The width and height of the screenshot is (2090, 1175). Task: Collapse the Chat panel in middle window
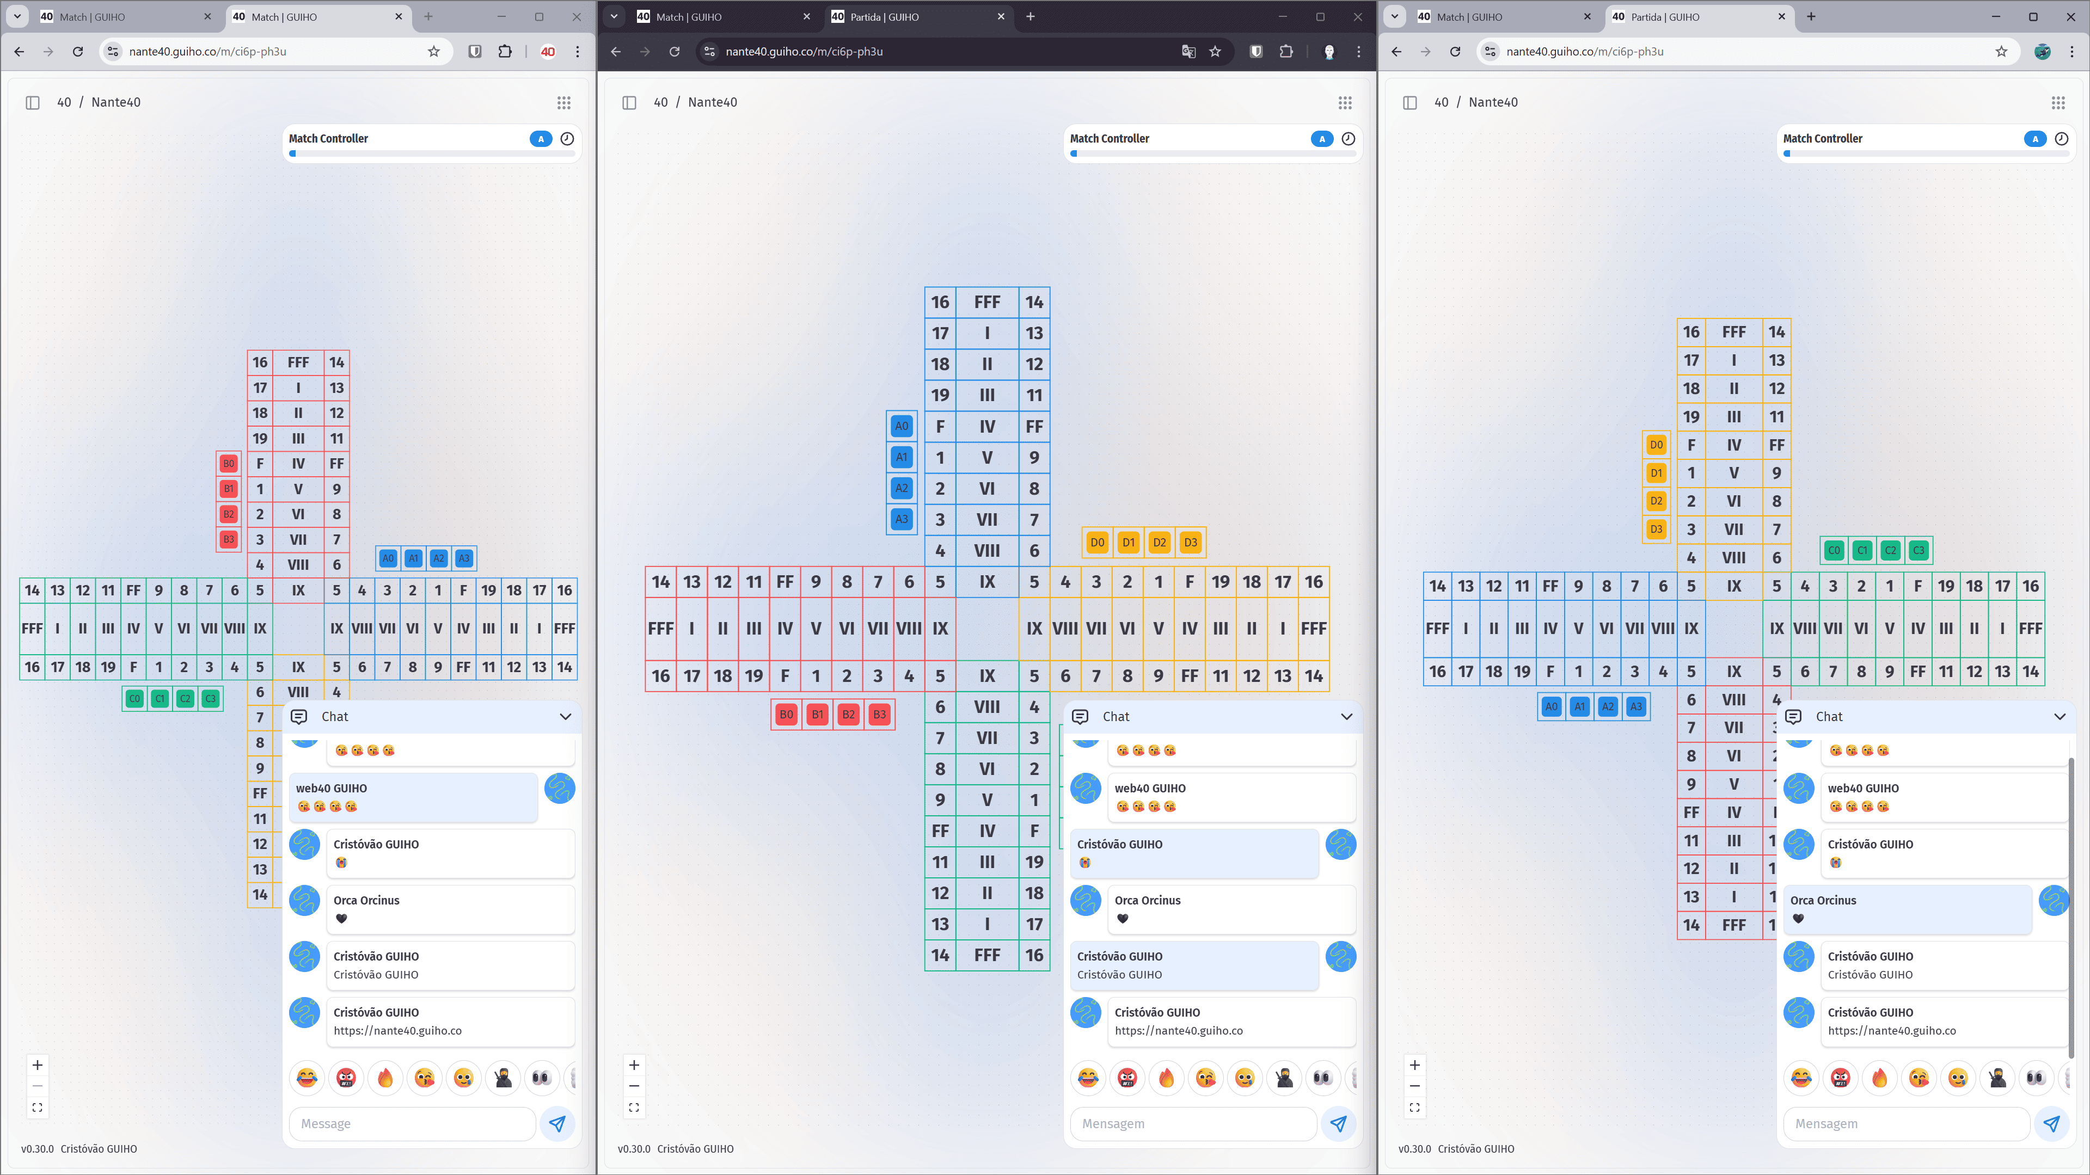click(x=1347, y=717)
